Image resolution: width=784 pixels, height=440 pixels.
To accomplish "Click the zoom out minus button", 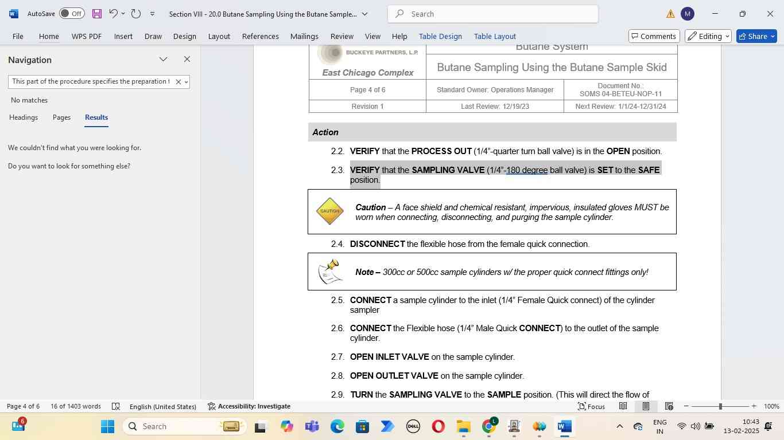I will point(686,406).
